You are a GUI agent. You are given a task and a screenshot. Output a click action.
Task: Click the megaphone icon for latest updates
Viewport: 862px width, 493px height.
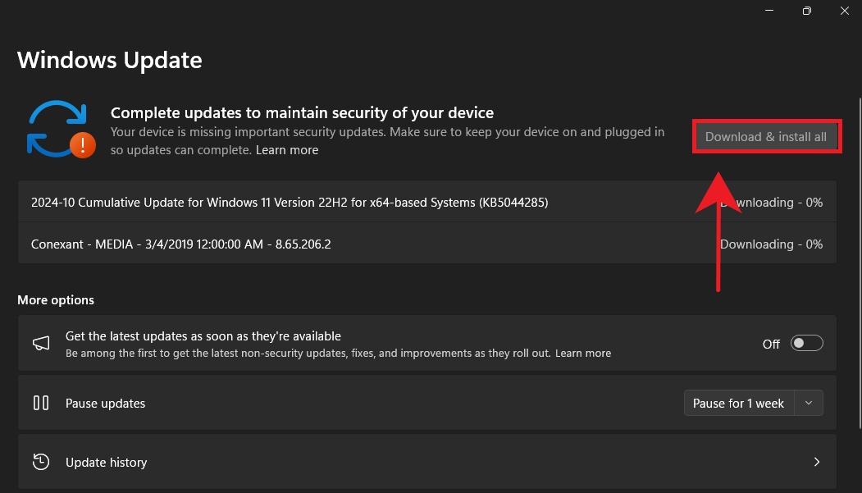point(41,344)
